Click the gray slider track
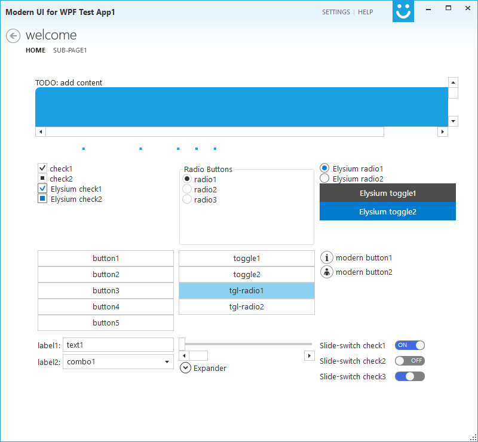 (249, 344)
